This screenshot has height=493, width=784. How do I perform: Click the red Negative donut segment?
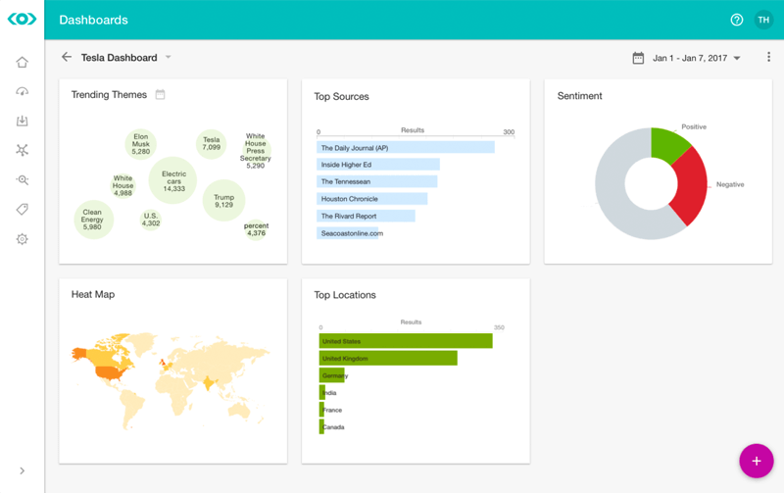click(693, 186)
